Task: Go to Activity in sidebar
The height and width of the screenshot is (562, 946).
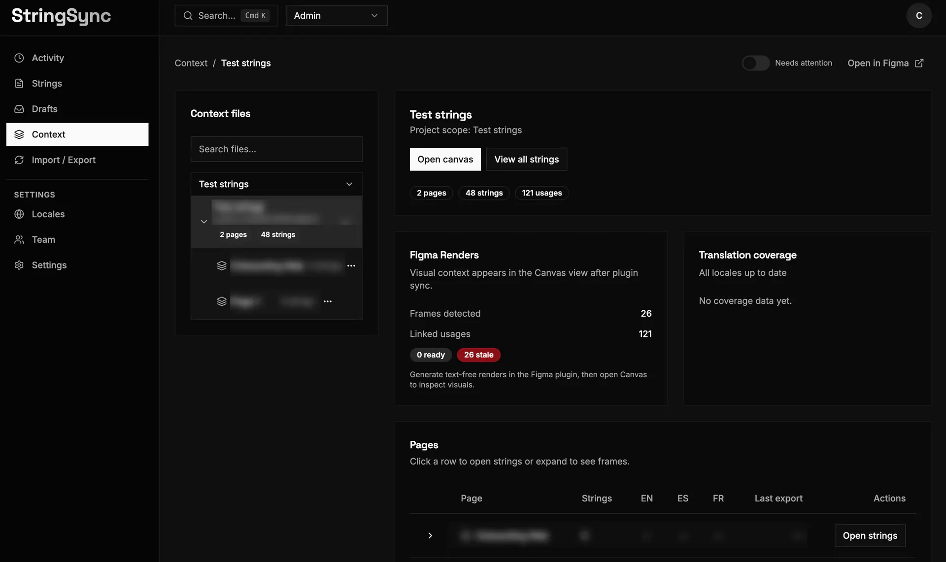Action: pos(77,58)
